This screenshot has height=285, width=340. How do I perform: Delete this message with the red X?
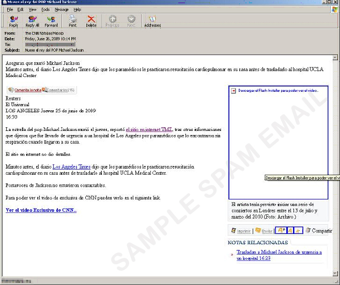tap(91, 20)
